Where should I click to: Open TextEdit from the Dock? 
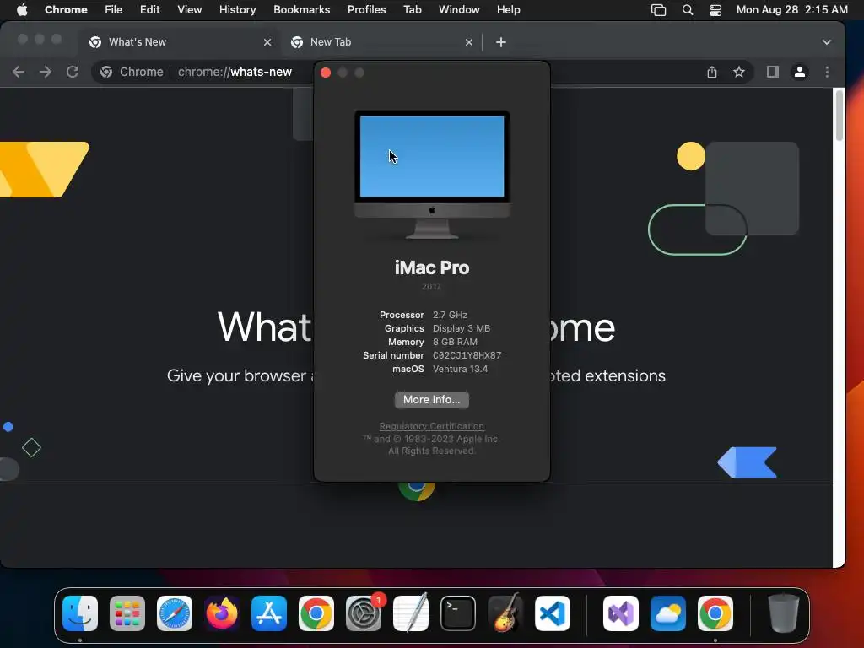(411, 613)
